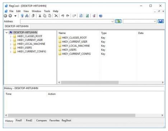Screen dimensions: 168x131
Task: Select HKEY_CLASSES_ROOT in the tree pane
Action: 30,36
